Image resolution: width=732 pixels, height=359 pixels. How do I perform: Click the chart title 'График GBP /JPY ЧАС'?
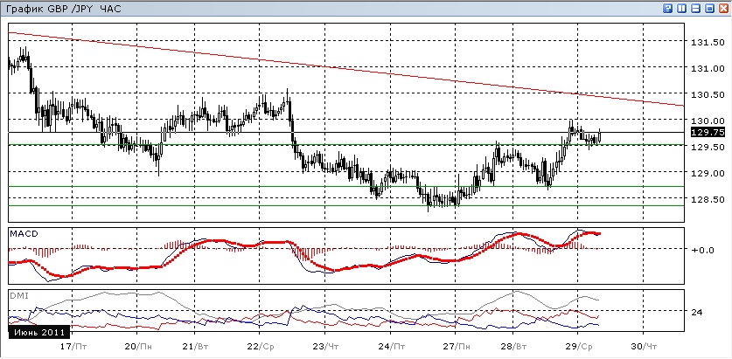pos(64,9)
